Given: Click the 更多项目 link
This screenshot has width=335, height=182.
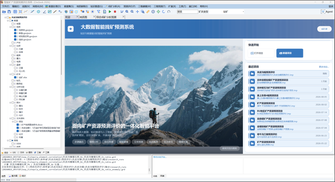Looking at the screenshot, I should click(324, 67).
